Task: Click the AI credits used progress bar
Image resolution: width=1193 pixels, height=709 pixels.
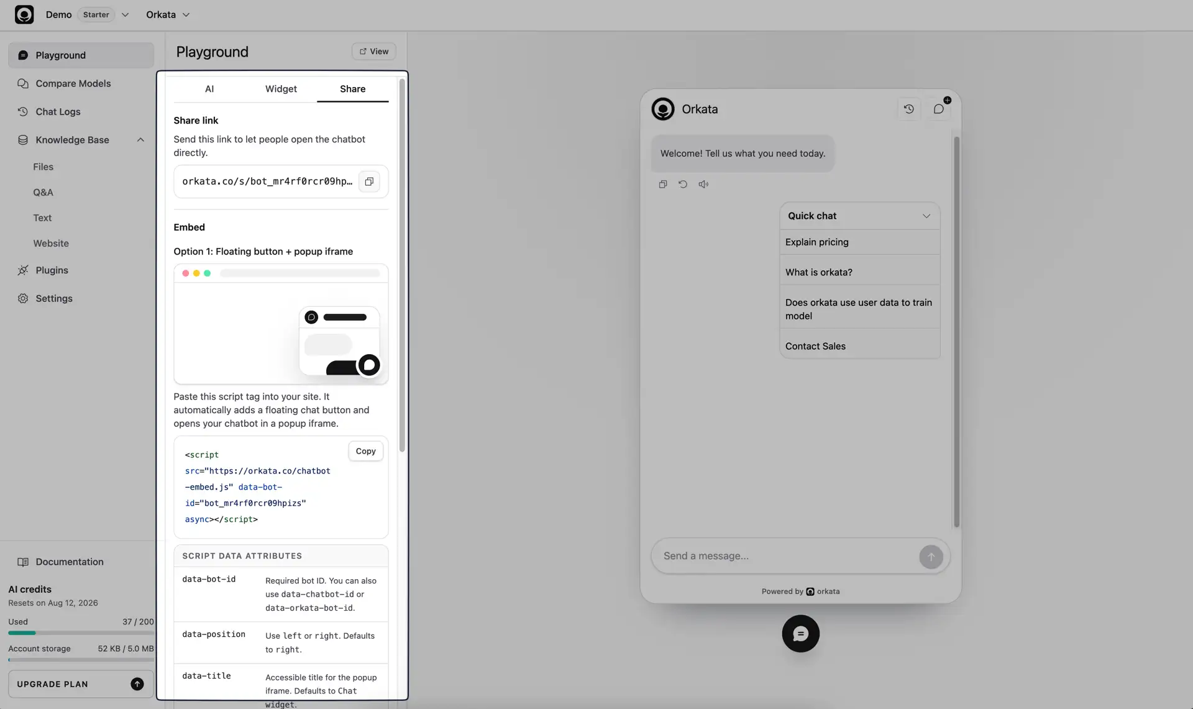Action: [81, 633]
